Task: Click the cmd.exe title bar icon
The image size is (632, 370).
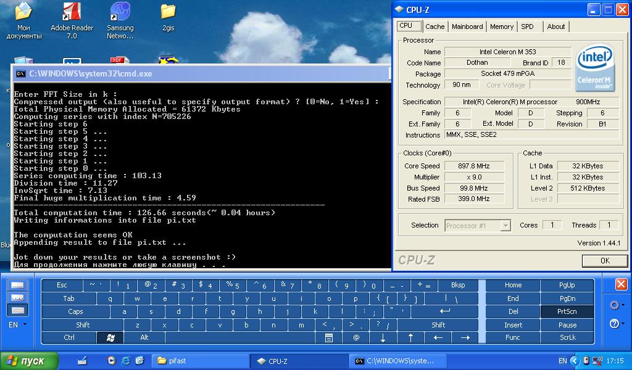Action: tap(20, 73)
